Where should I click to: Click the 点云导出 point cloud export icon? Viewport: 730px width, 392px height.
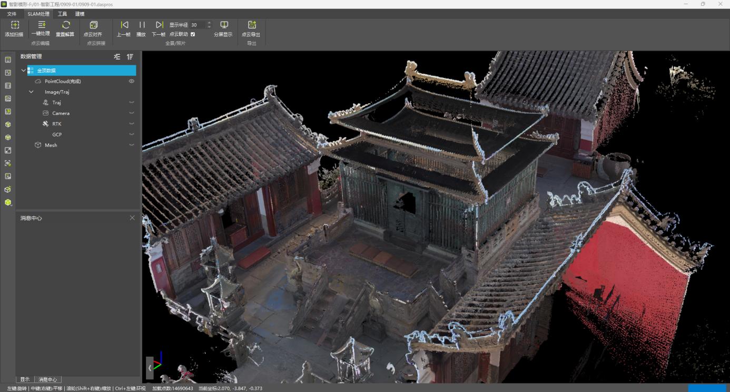252,25
